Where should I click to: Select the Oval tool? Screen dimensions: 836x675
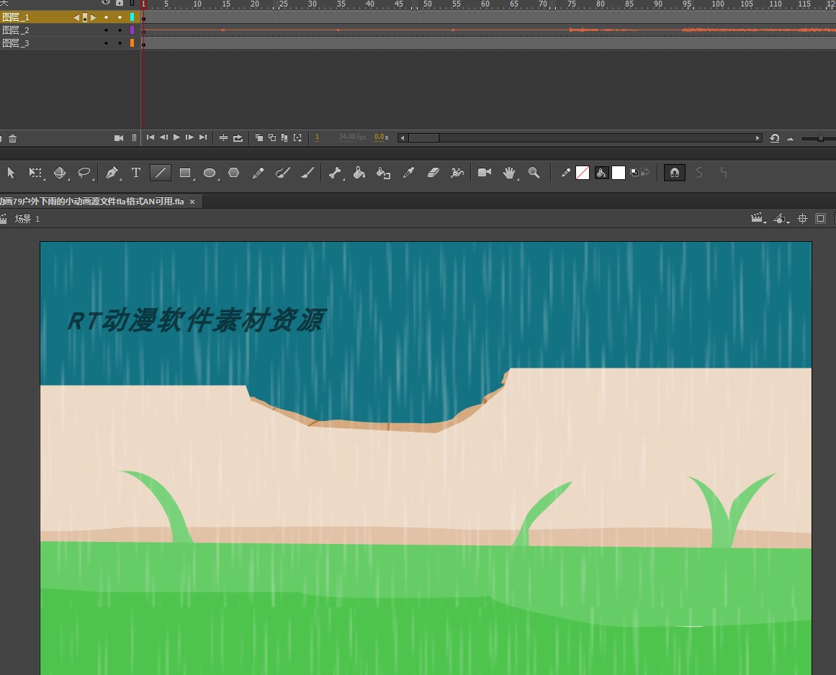pyautogui.click(x=210, y=173)
